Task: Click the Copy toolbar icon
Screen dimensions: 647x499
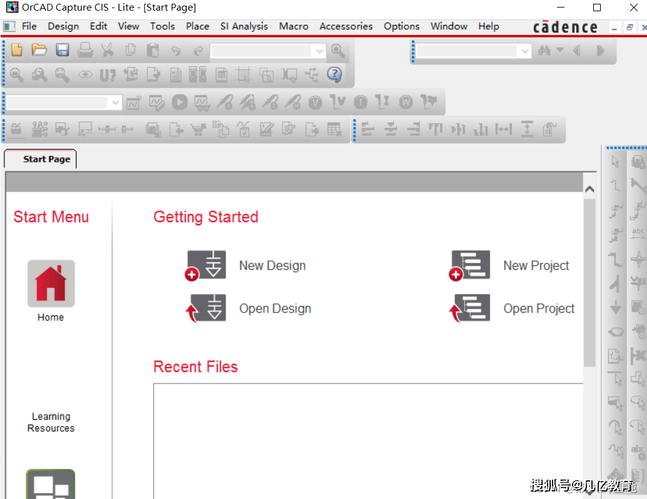Action: pos(131,51)
